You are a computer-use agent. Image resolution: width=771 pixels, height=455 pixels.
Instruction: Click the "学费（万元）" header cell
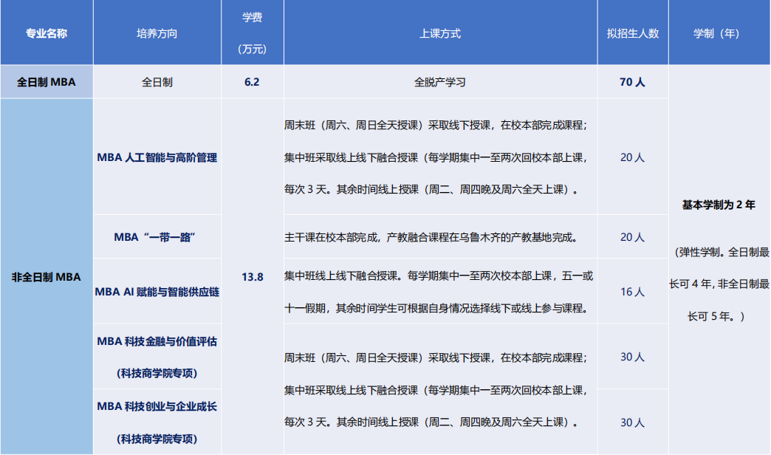253,33
